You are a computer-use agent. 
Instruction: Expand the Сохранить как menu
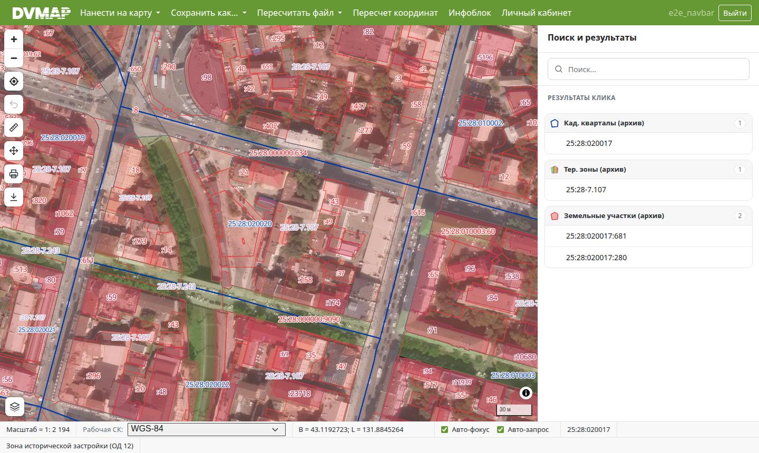tap(209, 13)
